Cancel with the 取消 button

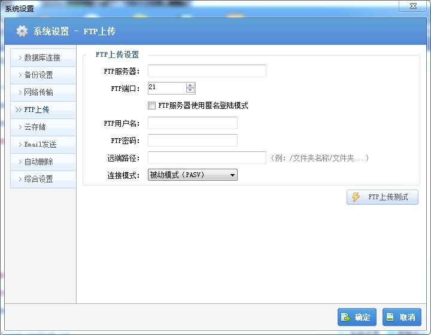point(402,317)
